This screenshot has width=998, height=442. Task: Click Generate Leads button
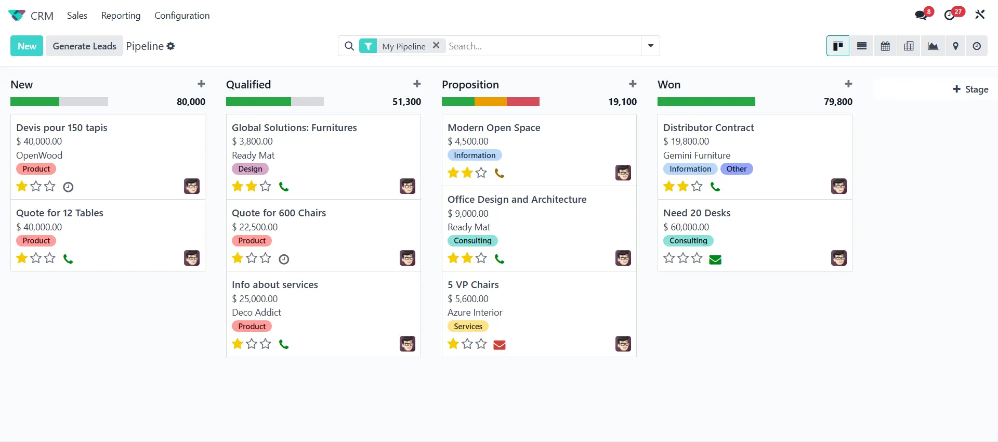point(84,46)
